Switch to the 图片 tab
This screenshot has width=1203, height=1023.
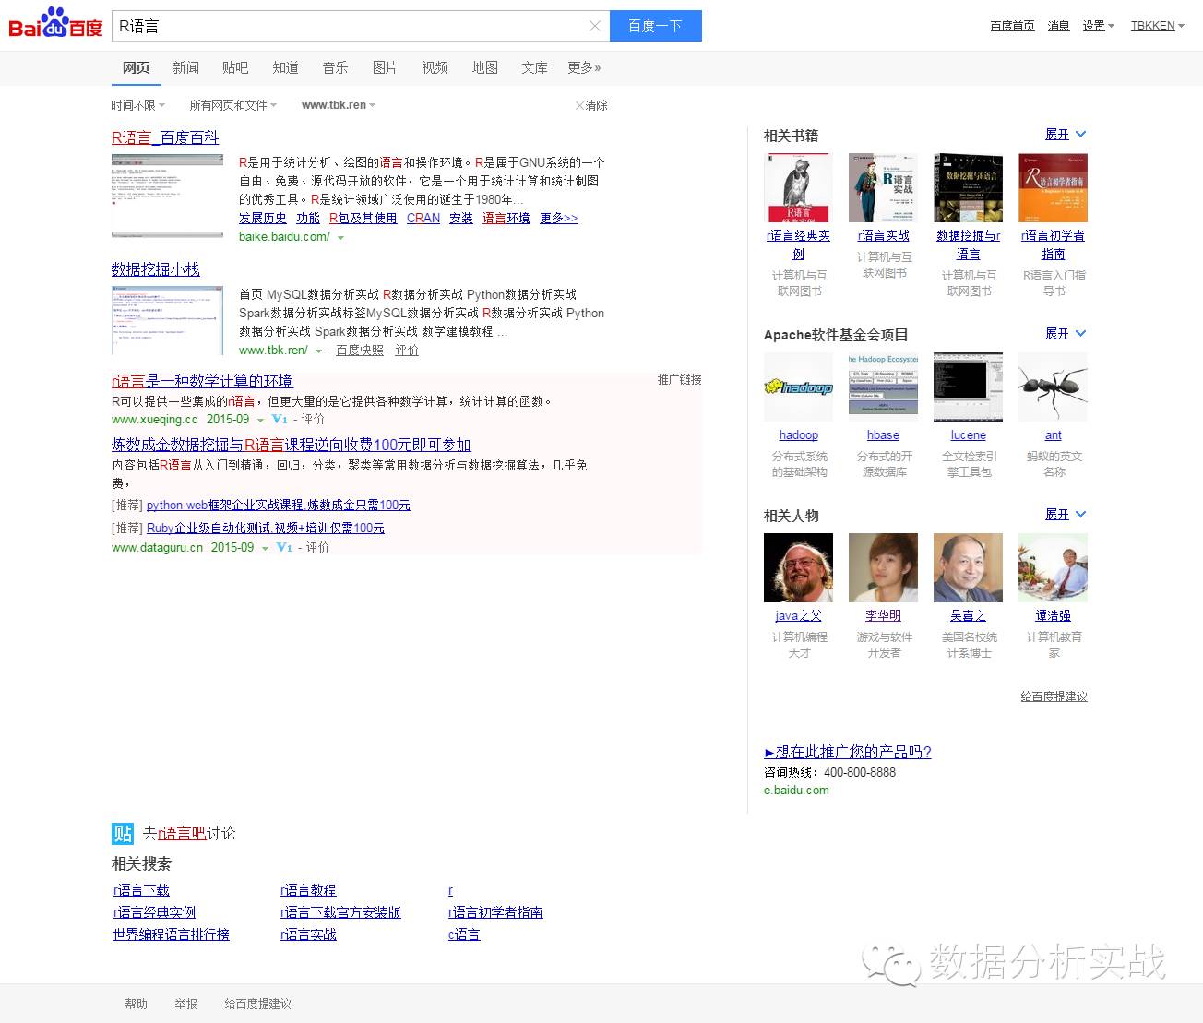[386, 67]
